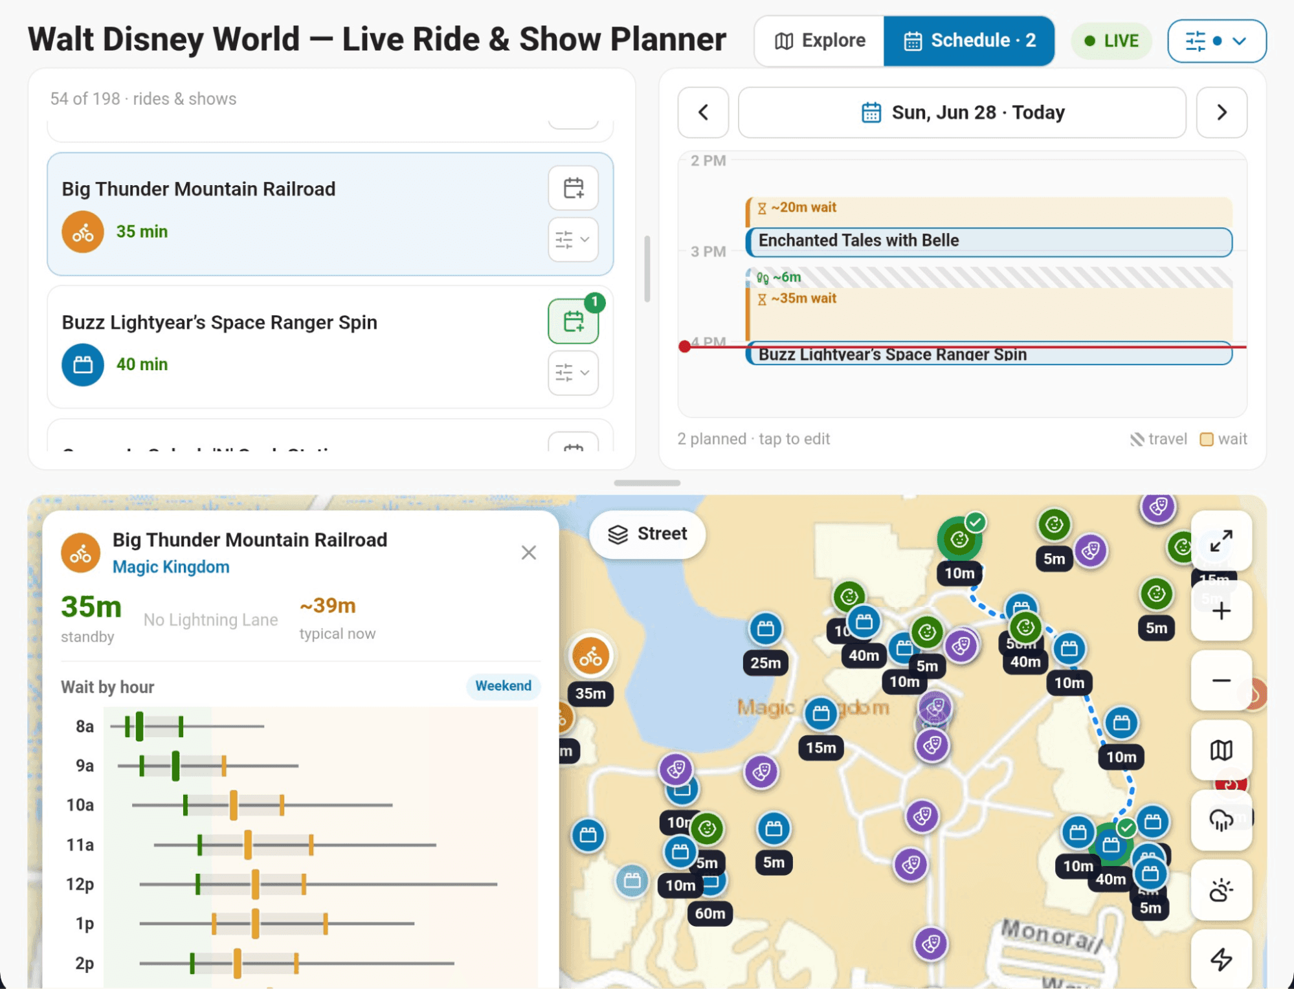Select the 25m ride marker on map
This screenshot has width=1294, height=989.
pos(765,628)
